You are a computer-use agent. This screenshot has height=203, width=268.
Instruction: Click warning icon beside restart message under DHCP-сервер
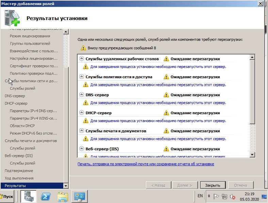86,121
